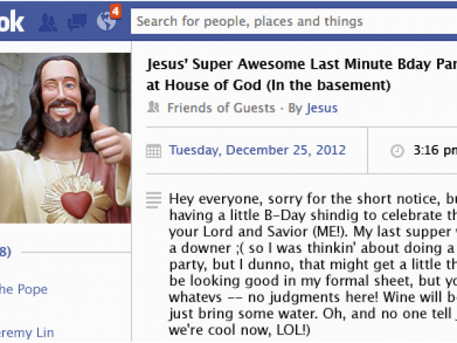Click the calendar icon beside the date

pos(154,151)
